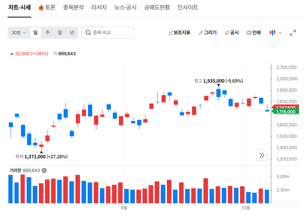304x215 pixels.
Task: Click the magnifier icon in 종목 비교
Action: click(x=88, y=33)
